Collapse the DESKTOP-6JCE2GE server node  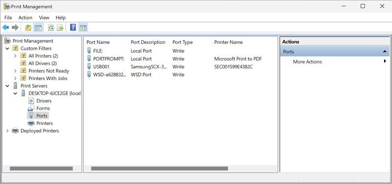click(15, 94)
